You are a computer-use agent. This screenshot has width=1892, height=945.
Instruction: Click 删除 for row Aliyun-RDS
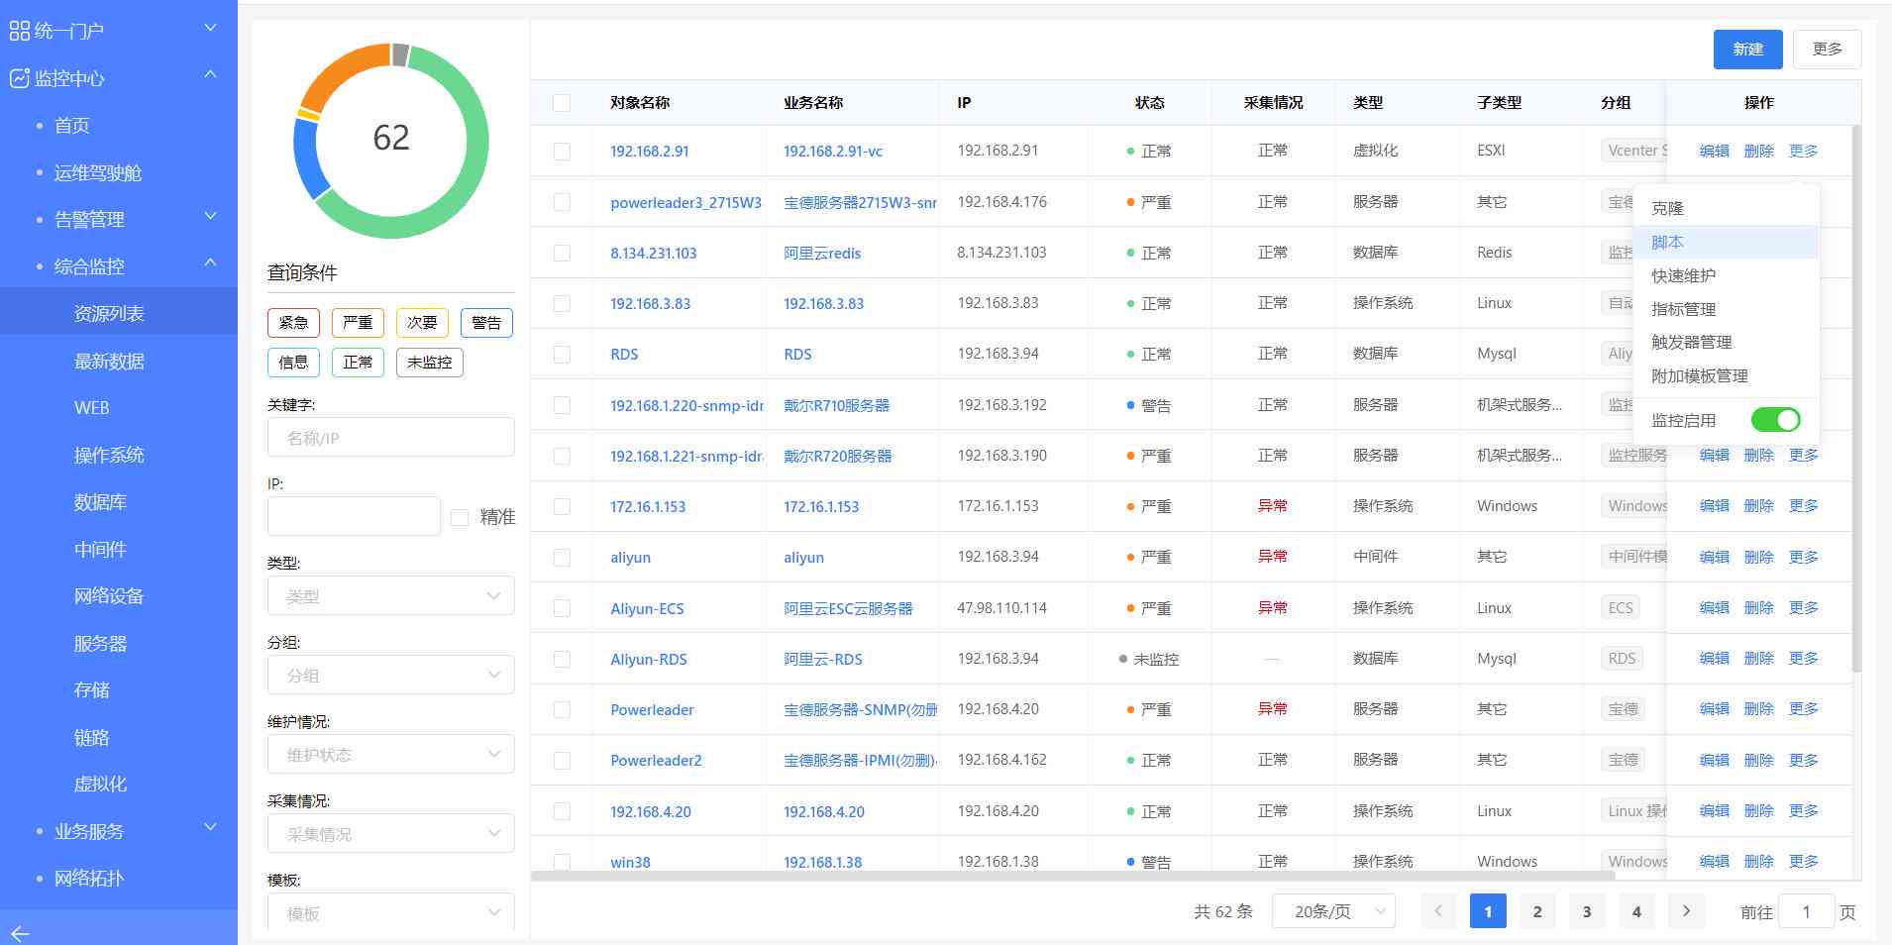pos(1759,659)
